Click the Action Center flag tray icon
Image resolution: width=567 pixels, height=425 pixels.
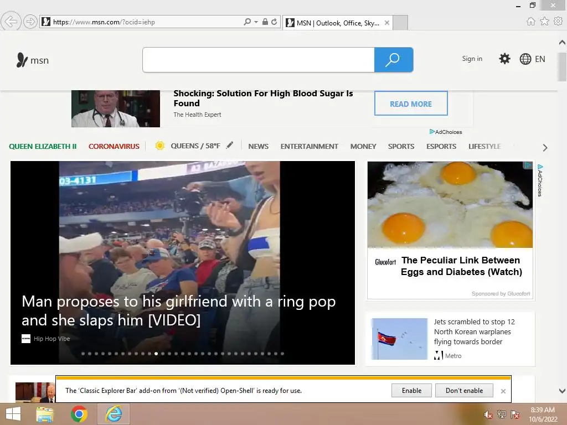[514, 414]
